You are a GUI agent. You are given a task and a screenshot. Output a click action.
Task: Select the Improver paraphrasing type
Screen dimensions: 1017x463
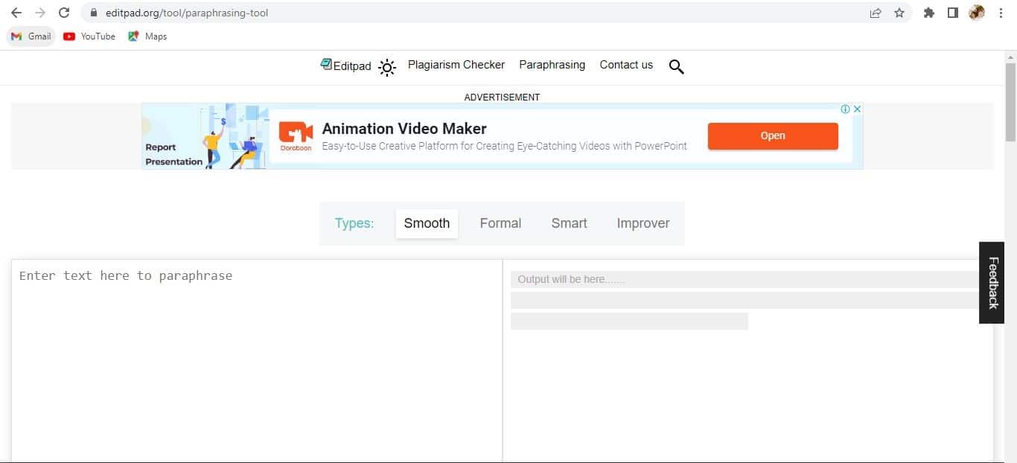[x=643, y=223]
